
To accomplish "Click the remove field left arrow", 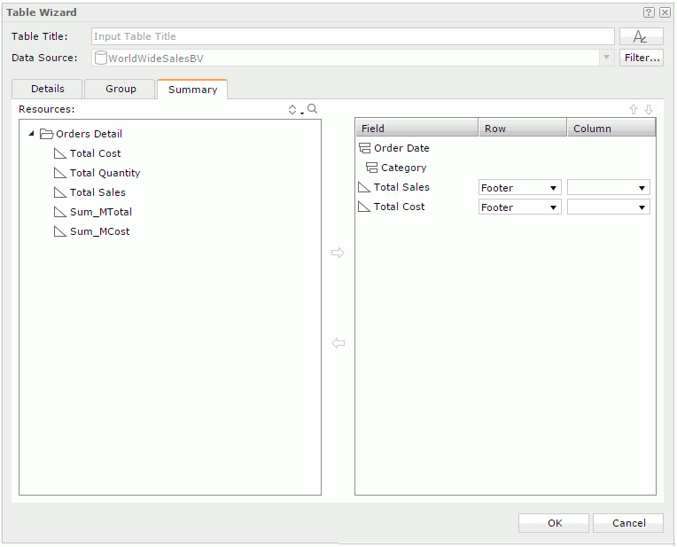I will 338,343.
